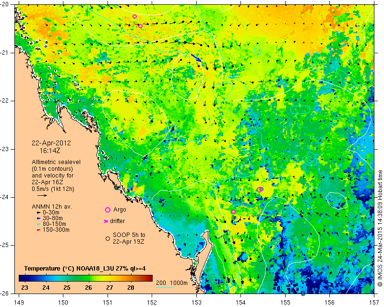Click the '0.5m/s (1kt 12h)' scale text
Screen dimensions: 384x307
(x=53, y=189)
